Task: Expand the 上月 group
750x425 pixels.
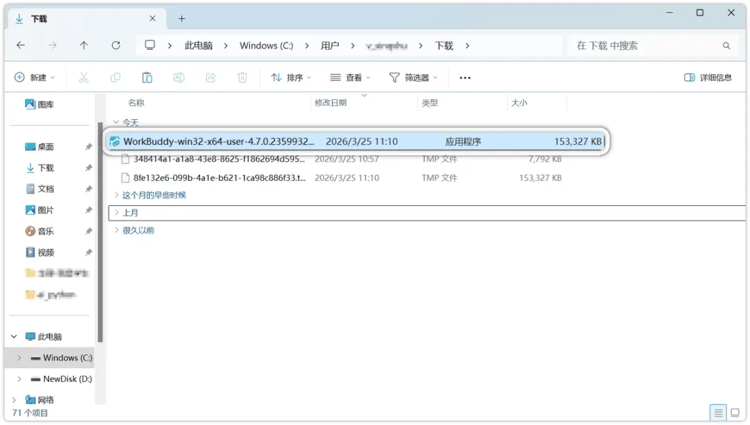Action: pyautogui.click(x=116, y=212)
